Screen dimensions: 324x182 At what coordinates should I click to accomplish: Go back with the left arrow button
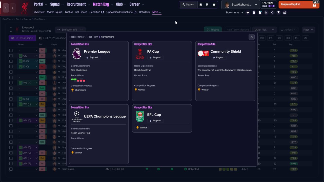(x=6, y=8)
